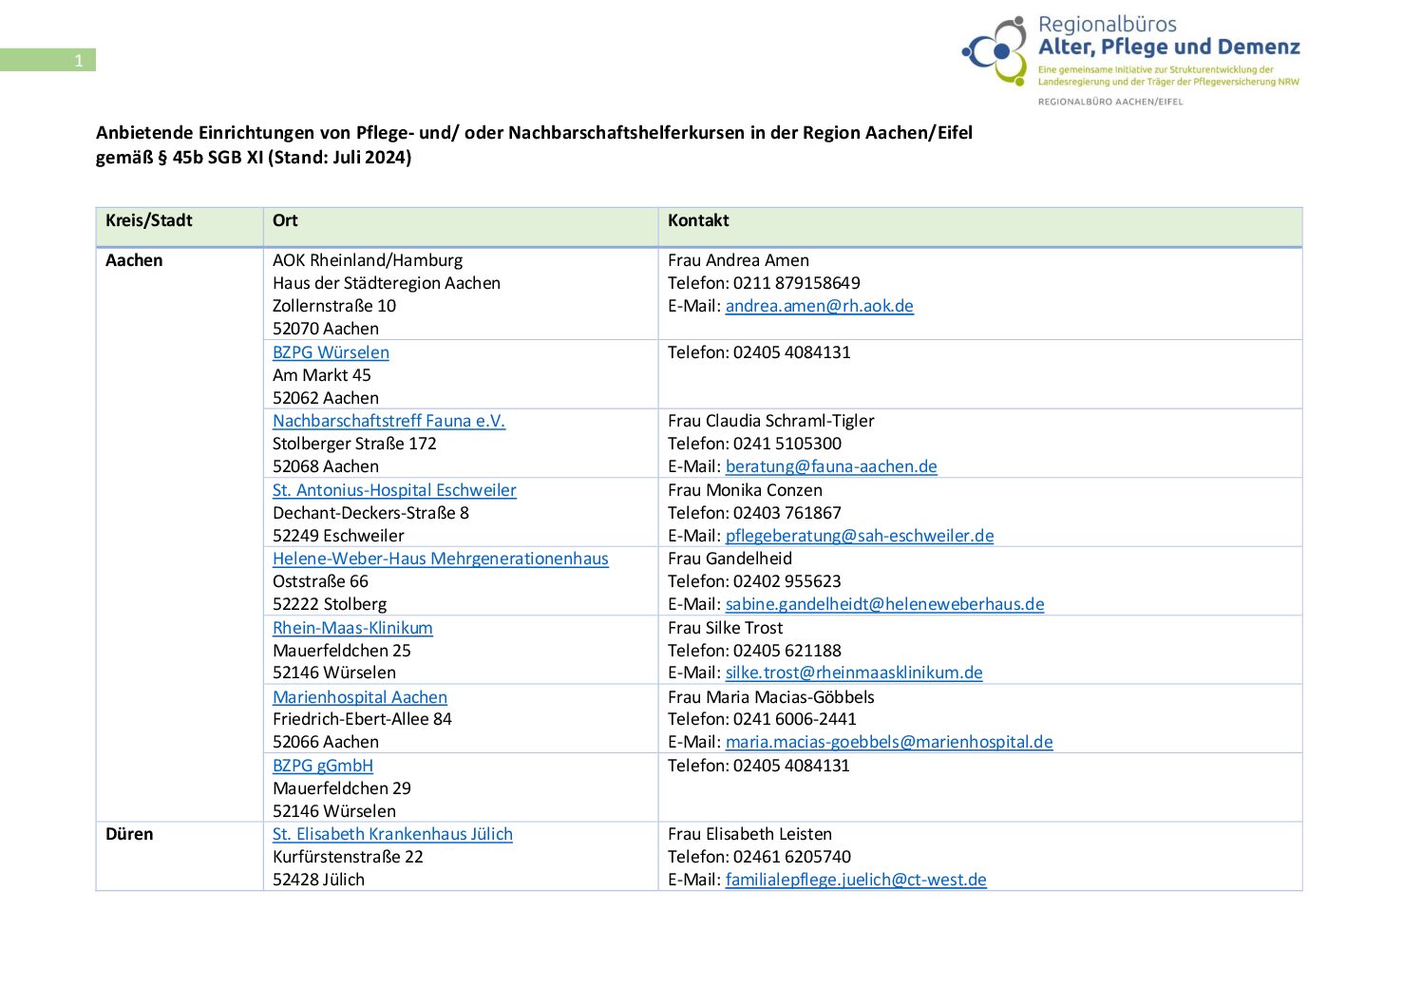Click pflegeberatung@sah-eschweiler.de email address
1422x1005 pixels.
click(860, 536)
